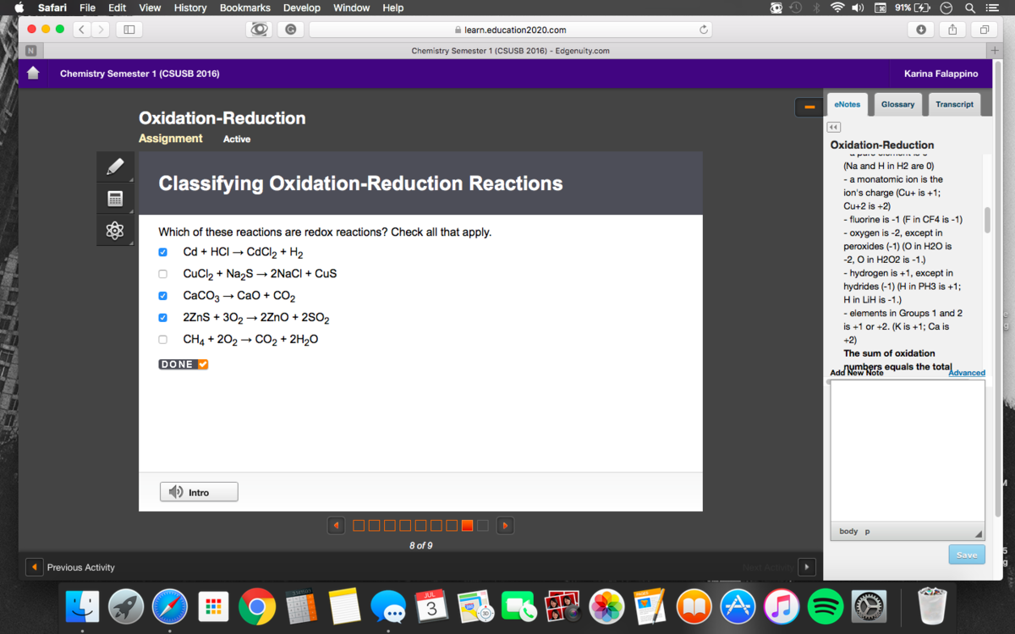
Task: Open Calendar from Dock
Action: coord(432,606)
